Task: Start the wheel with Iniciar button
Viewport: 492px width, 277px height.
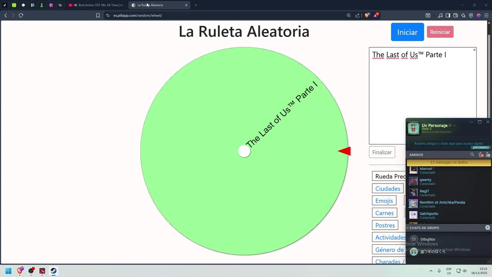Action: [407, 32]
